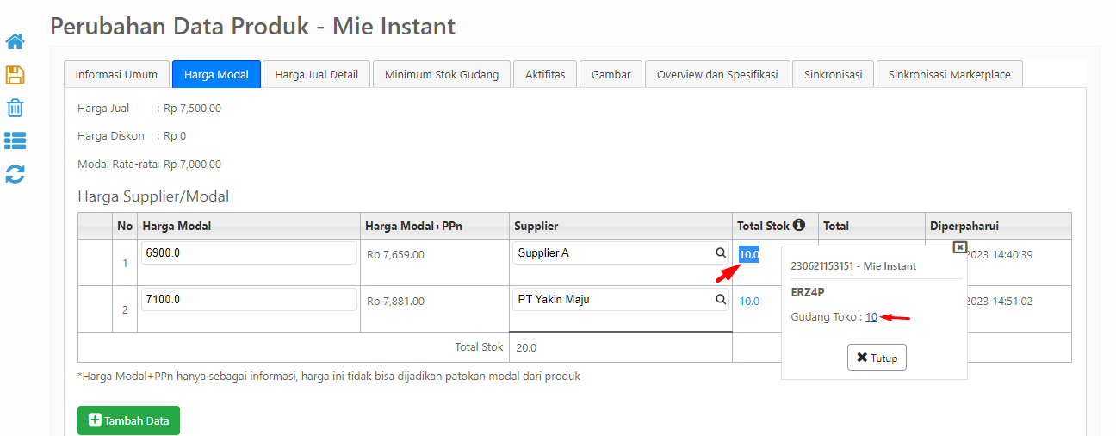The height and width of the screenshot is (436, 1116).
Task: Click highlighted total stok 10.0 for Supplier A
Action: coord(749,254)
